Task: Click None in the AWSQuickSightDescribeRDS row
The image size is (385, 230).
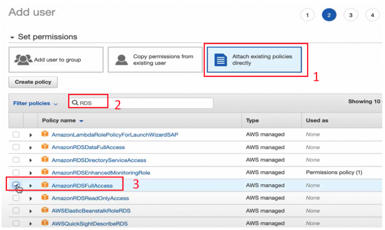Action: pos(312,223)
